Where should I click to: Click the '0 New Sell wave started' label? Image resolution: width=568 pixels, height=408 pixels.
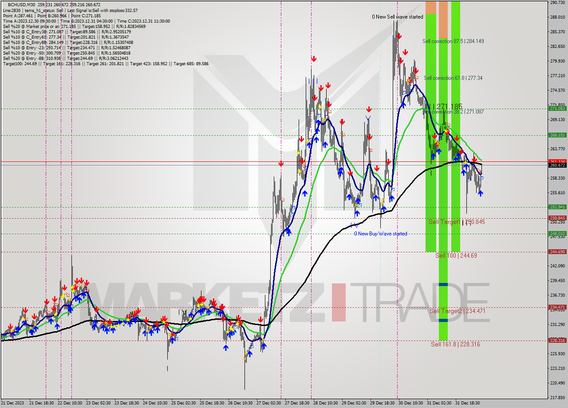(x=398, y=17)
